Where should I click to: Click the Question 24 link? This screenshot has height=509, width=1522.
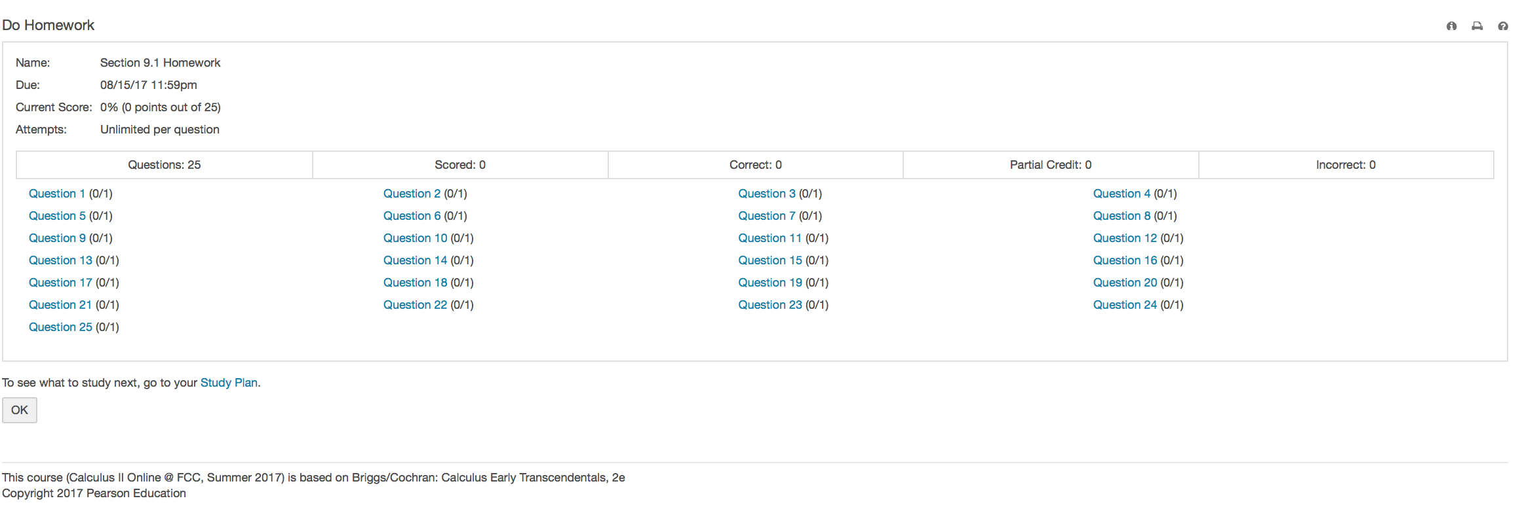point(1125,305)
